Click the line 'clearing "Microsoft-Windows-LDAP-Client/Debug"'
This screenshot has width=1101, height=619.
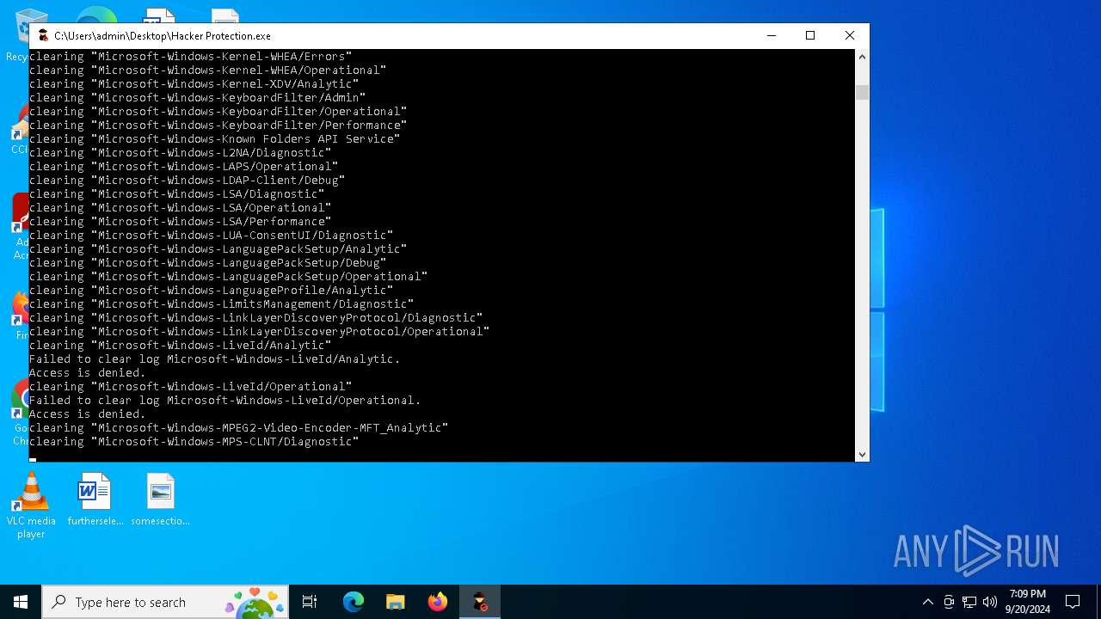click(187, 180)
